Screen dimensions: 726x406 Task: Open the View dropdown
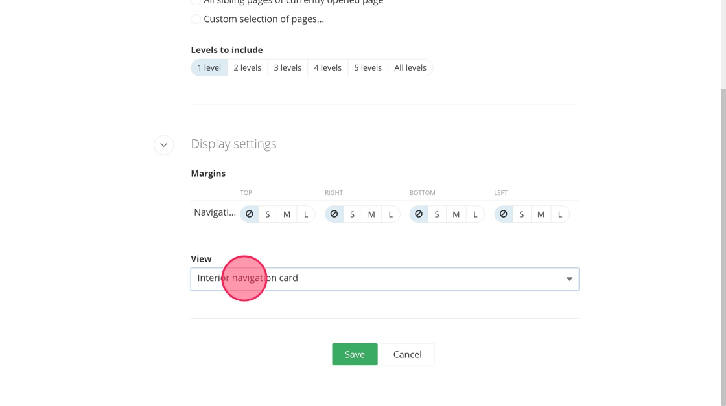(x=384, y=279)
